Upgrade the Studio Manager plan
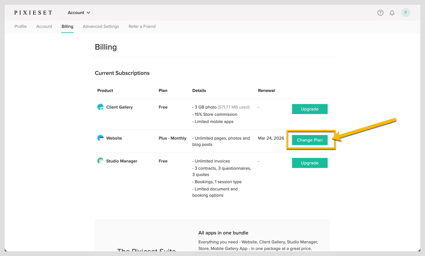This screenshot has height=256, width=425. coord(310,163)
